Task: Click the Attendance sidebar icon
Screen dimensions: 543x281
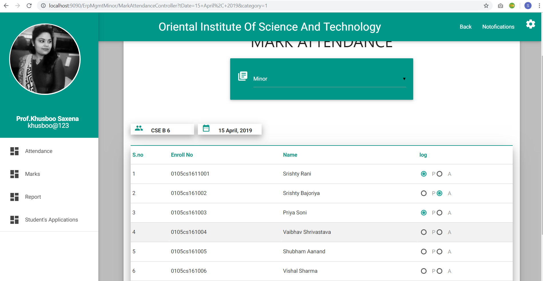Action: 14,151
